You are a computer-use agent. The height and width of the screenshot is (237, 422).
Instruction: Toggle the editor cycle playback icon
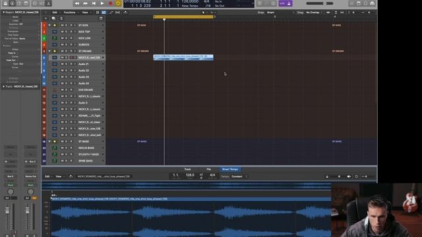356,176
